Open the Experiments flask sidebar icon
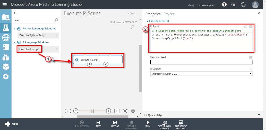The image size is (266, 130). (6, 28)
